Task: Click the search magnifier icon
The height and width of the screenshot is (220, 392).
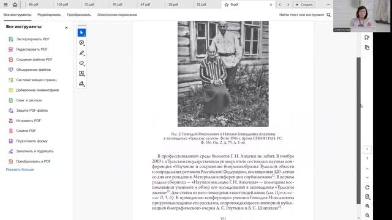Action: coord(329,15)
